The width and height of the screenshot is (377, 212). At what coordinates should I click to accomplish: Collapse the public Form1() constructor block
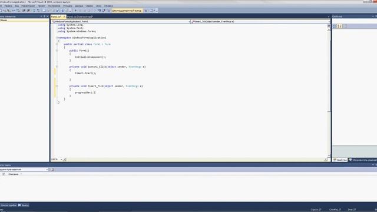click(x=57, y=51)
